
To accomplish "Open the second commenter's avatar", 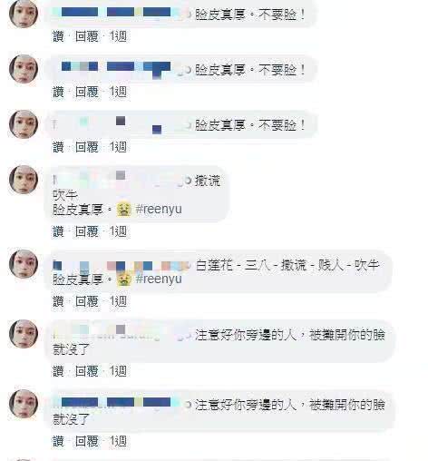I will pos(24,69).
